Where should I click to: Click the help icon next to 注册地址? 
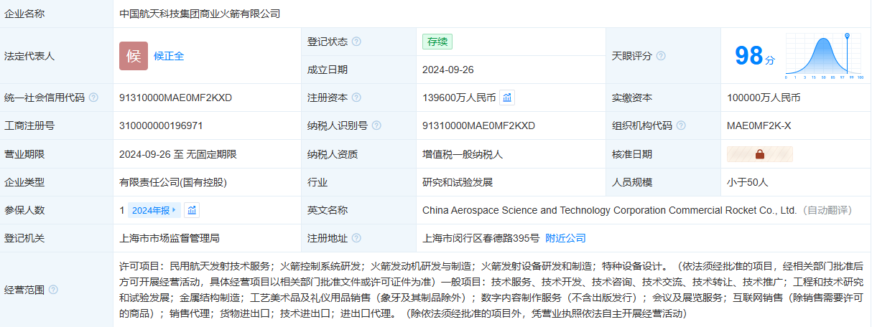pyautogui.click(x=356, y=238)
